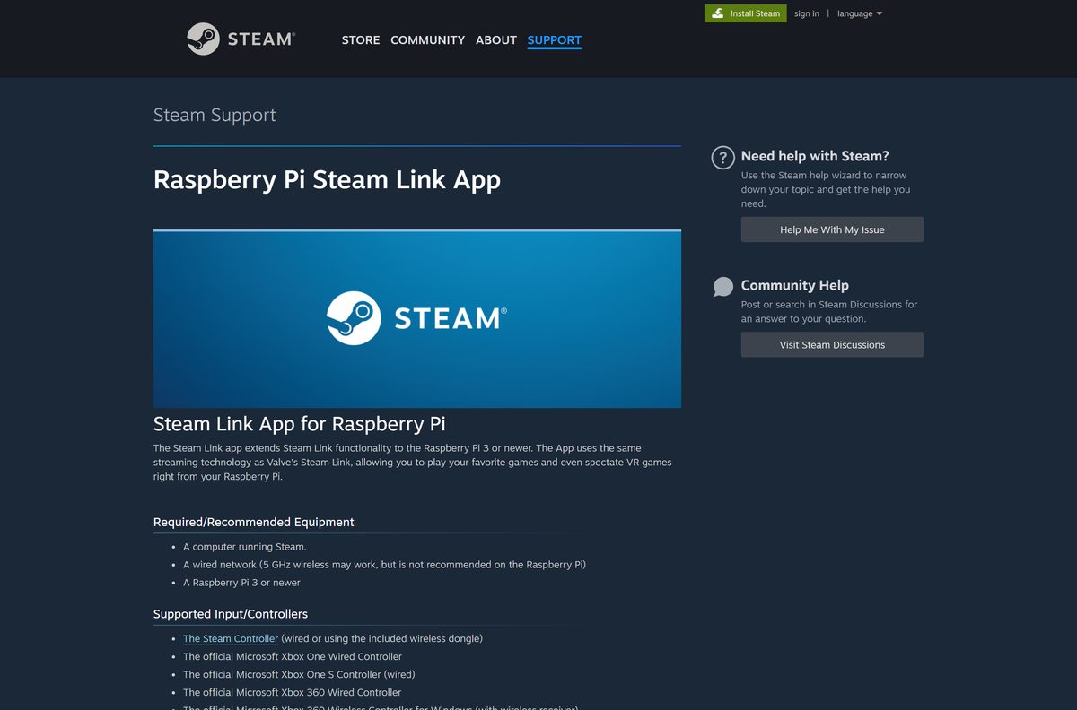
Task: Click Visit Steam Discussions button
Action: [832, 344]
